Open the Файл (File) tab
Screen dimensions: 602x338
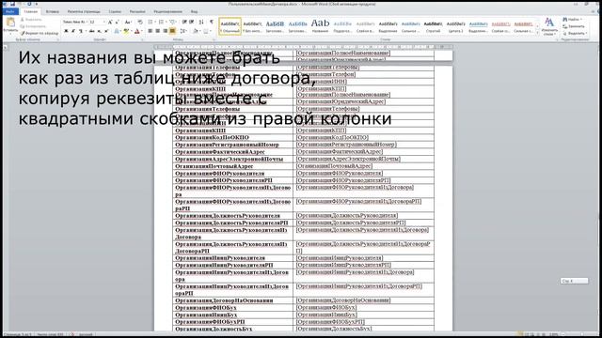pos(10,11)
